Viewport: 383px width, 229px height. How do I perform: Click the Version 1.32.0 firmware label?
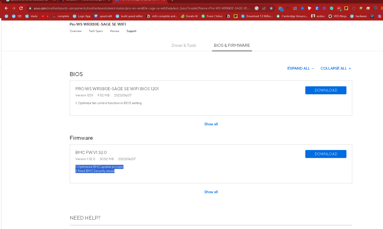tap(85, 159)
